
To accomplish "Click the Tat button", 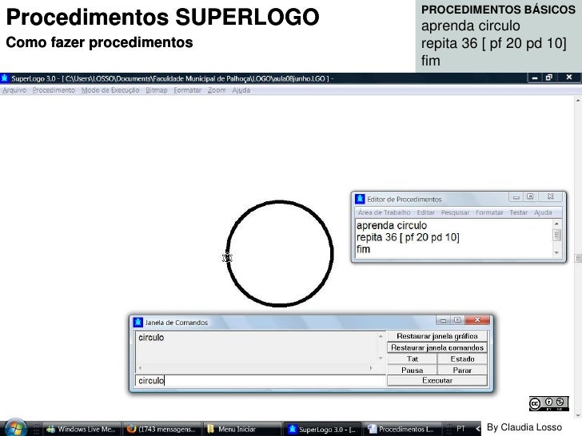I will [x=412, y=359].
